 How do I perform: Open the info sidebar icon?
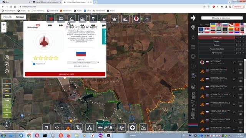pos(193,66)
